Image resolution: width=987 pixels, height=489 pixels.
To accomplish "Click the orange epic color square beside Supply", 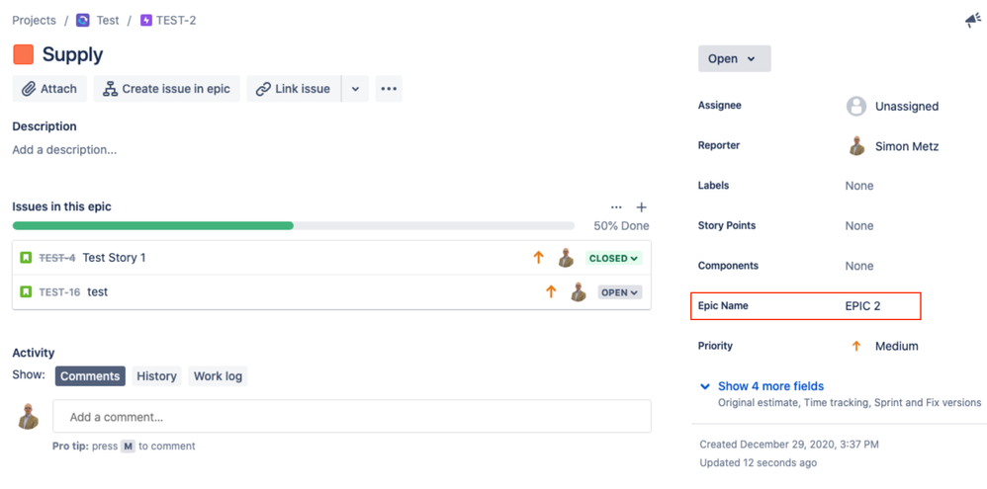I will tap(24, 54).
